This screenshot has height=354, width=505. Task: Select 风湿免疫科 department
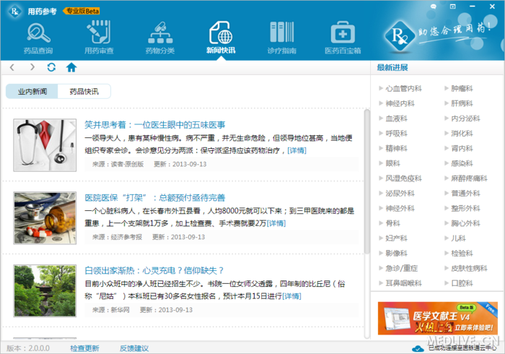[400, 178]
